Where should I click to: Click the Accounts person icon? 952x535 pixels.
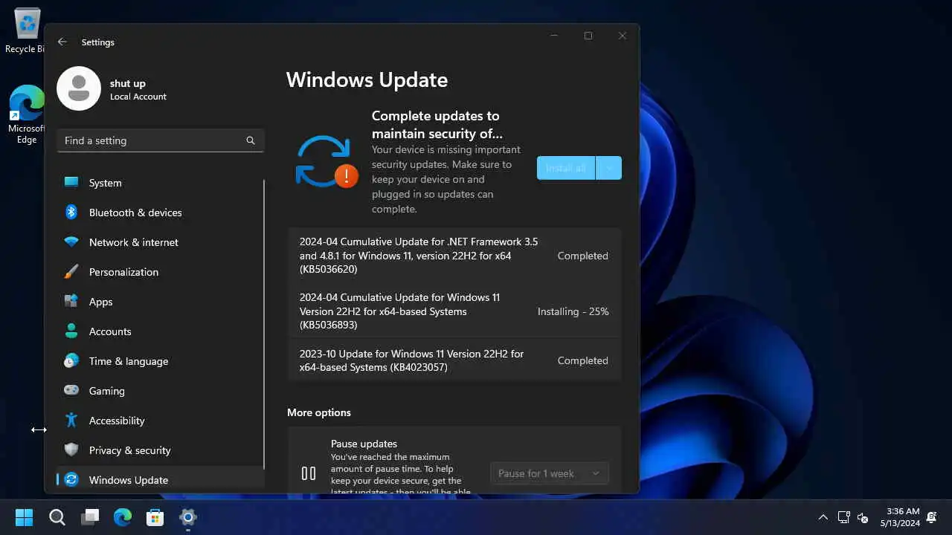coord(71,331)
